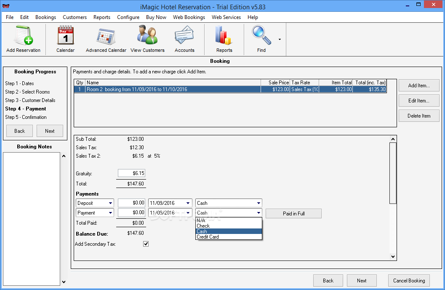The height and width of the screenshot is (290, 445).
Task: Click the Qty column header
Action: click(x=80, y=83)
